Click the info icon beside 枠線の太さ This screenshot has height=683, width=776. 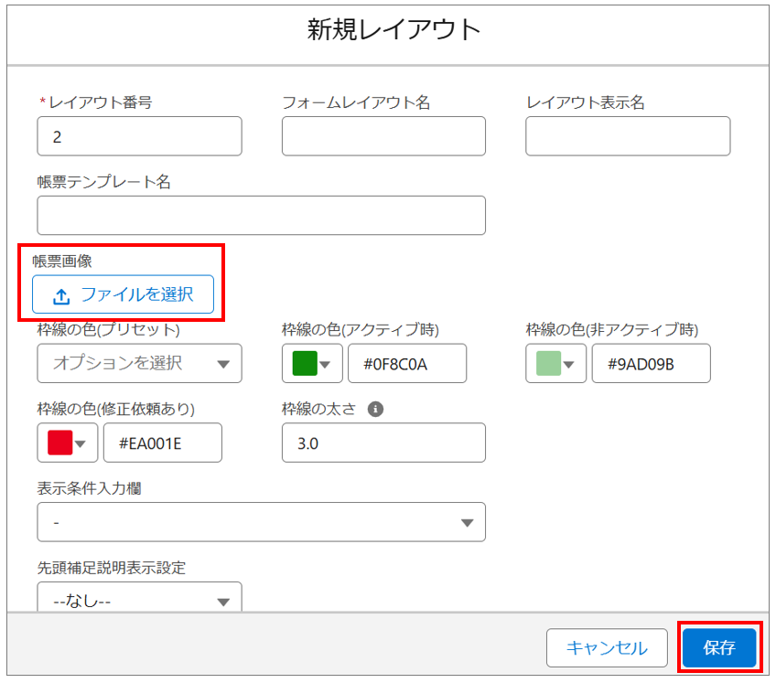point(374,410)
